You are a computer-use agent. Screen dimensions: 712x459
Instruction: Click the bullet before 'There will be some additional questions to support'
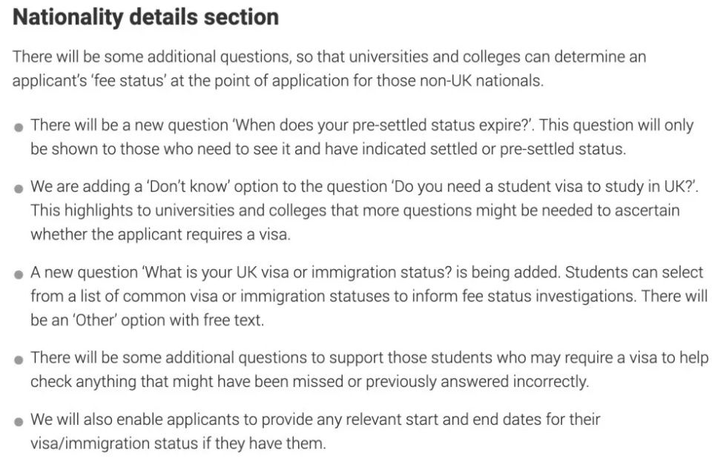19,360
